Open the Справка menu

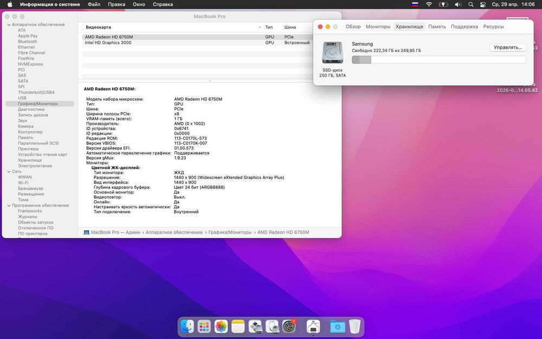click(163, 4)
